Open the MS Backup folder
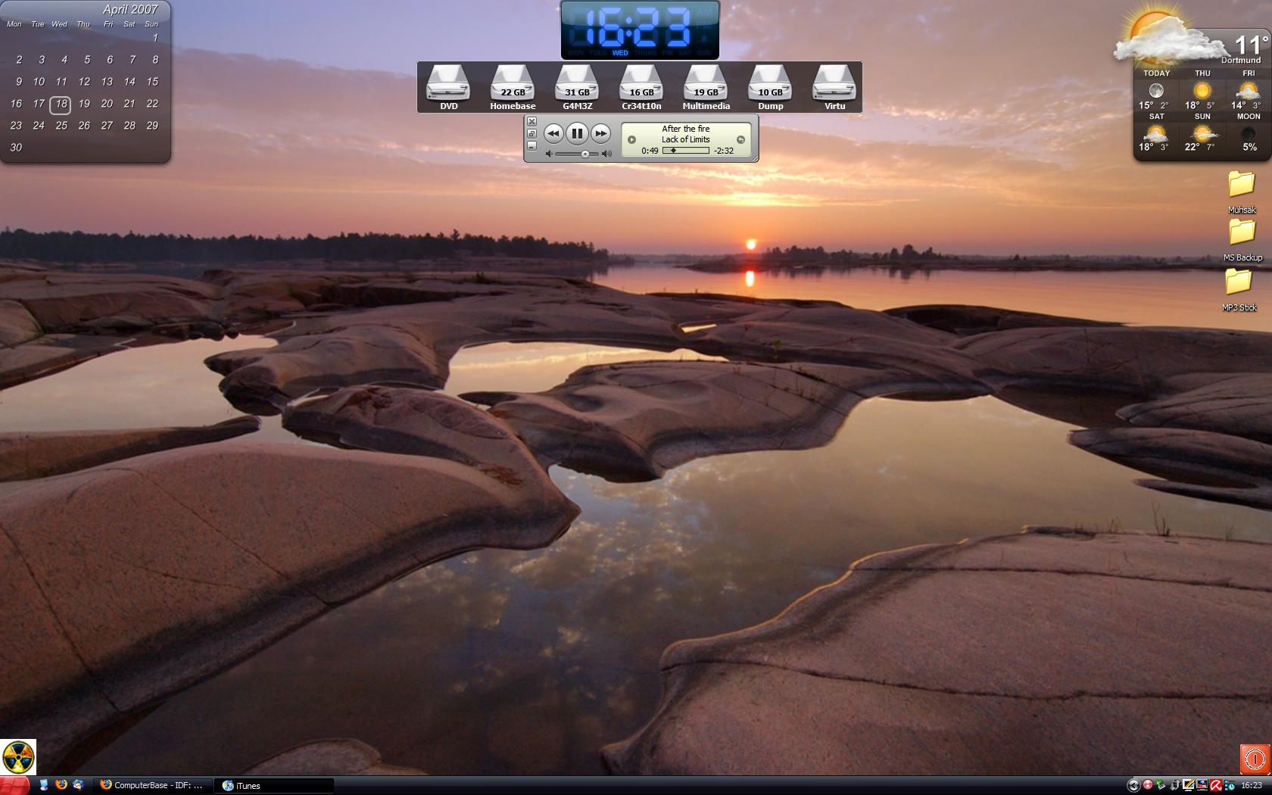 click(x=1242, y=240)
